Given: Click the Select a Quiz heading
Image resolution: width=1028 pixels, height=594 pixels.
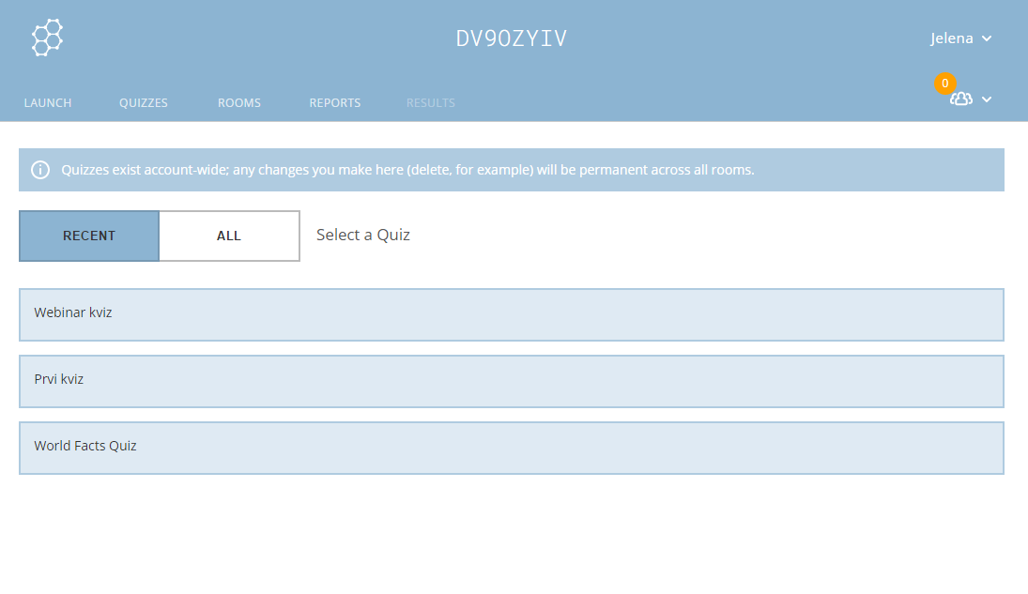Looking at the screenshot, I should [363, 235].
